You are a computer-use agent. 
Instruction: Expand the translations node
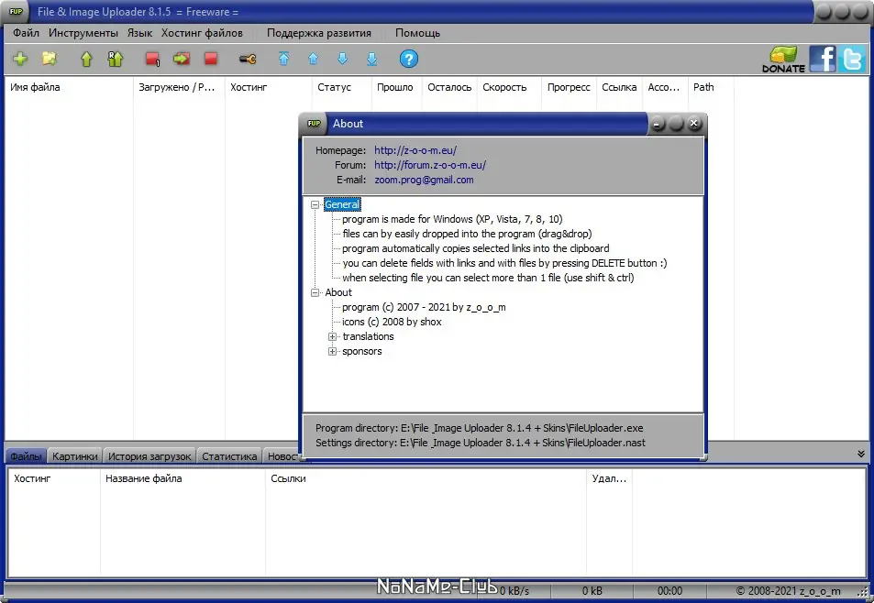[x=332, y=337]
